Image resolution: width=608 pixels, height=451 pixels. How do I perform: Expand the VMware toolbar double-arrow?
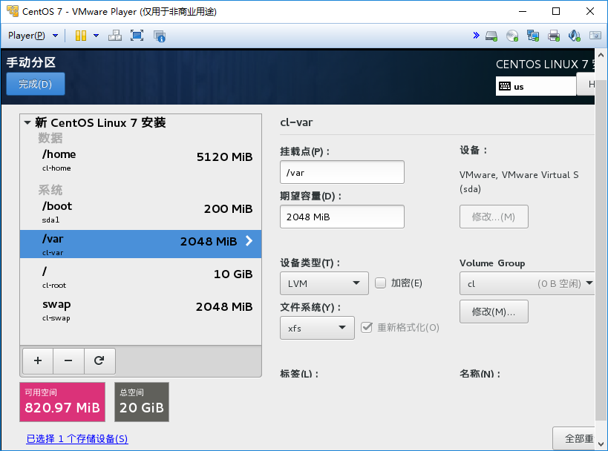476,36
